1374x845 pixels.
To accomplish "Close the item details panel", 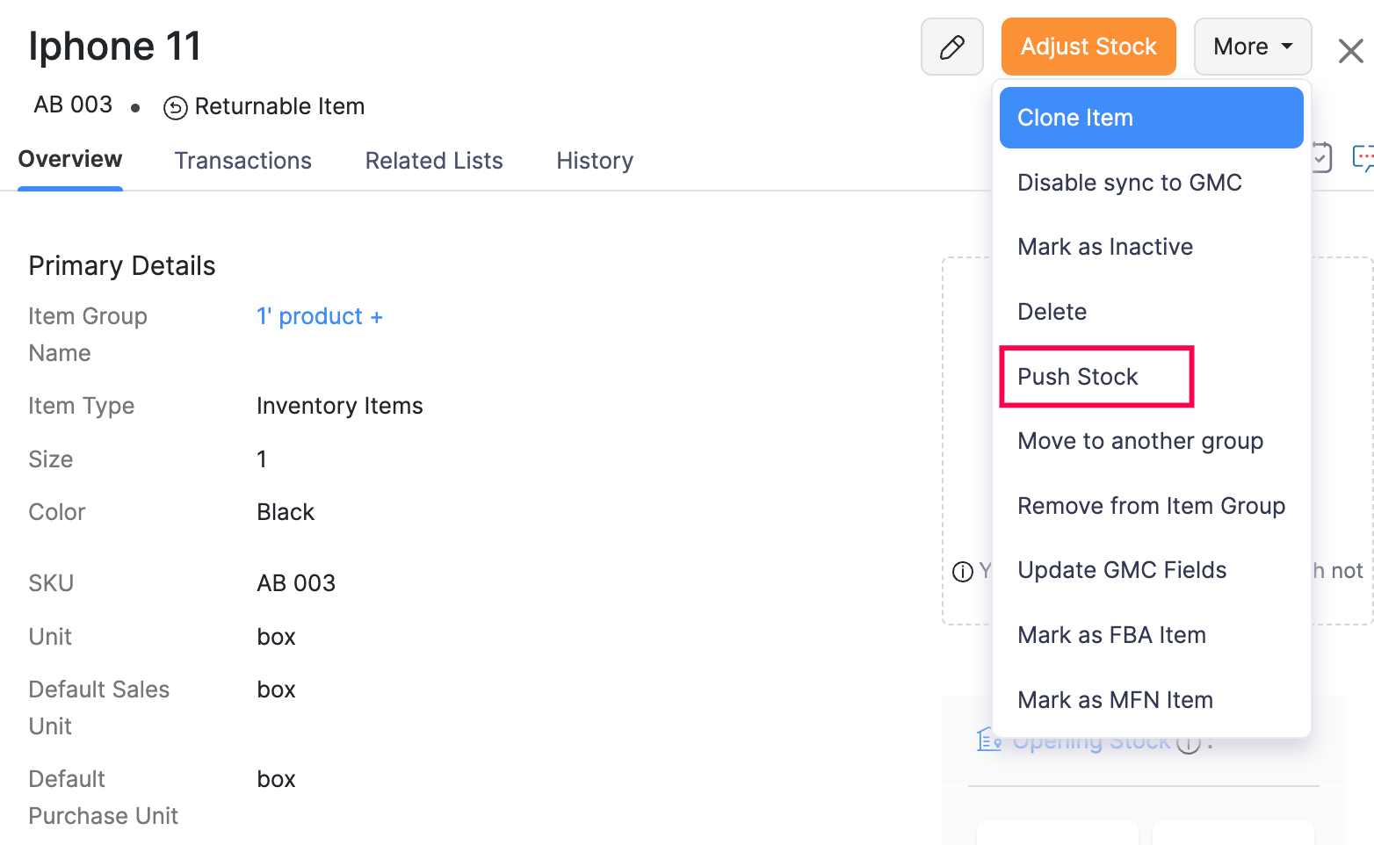I will tap(1350, 51).
